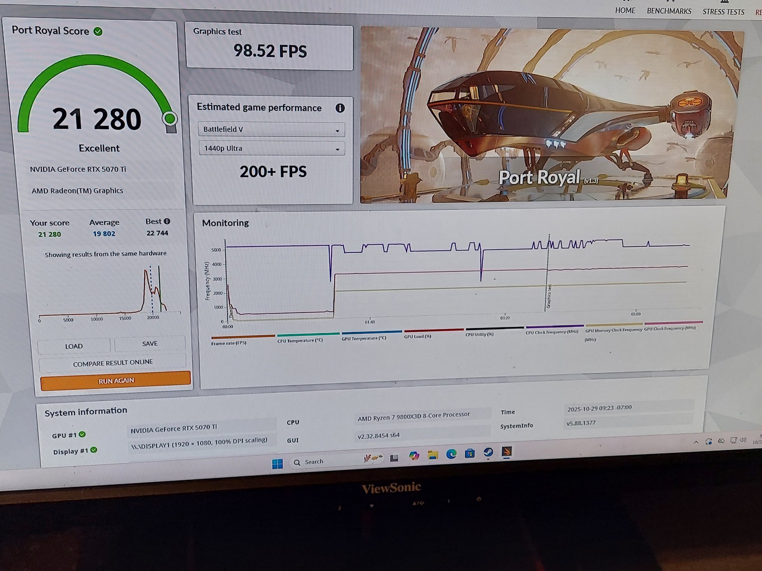Click the green validation checkmark beside Port Royal Score

pyautogui.click(x=98, y=32)
